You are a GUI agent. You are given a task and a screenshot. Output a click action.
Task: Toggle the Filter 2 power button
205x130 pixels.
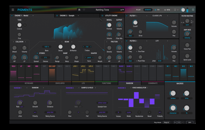(x=127, y=41)
